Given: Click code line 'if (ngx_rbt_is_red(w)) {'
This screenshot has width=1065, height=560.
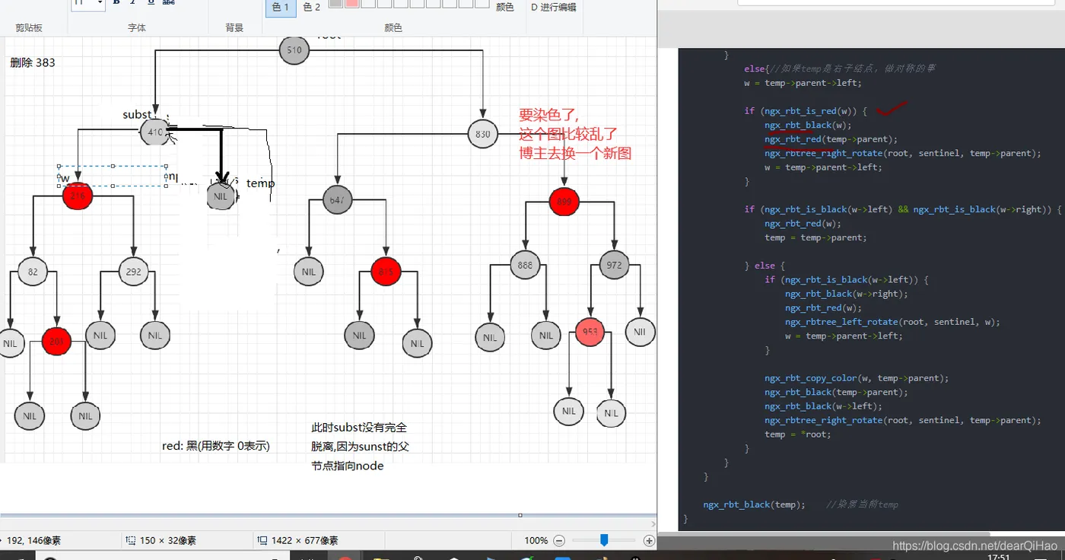Looking at the screenshot, I should (806, 111).
